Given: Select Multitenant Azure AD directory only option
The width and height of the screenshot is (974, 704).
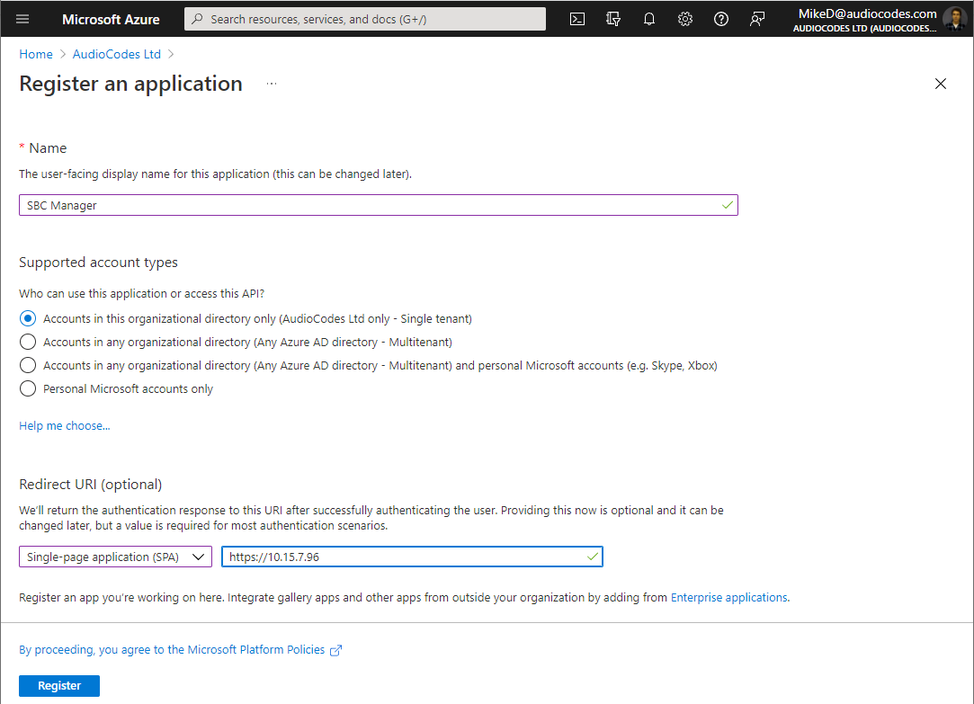Looking at the screenshot, I should click(x=28, y=342).
